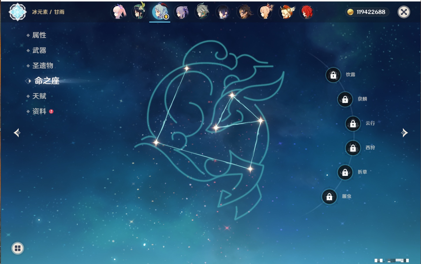Switch to blonde Yoimiya avatar
This screenshot has height=264, width=421.
[x=265, y=12]
